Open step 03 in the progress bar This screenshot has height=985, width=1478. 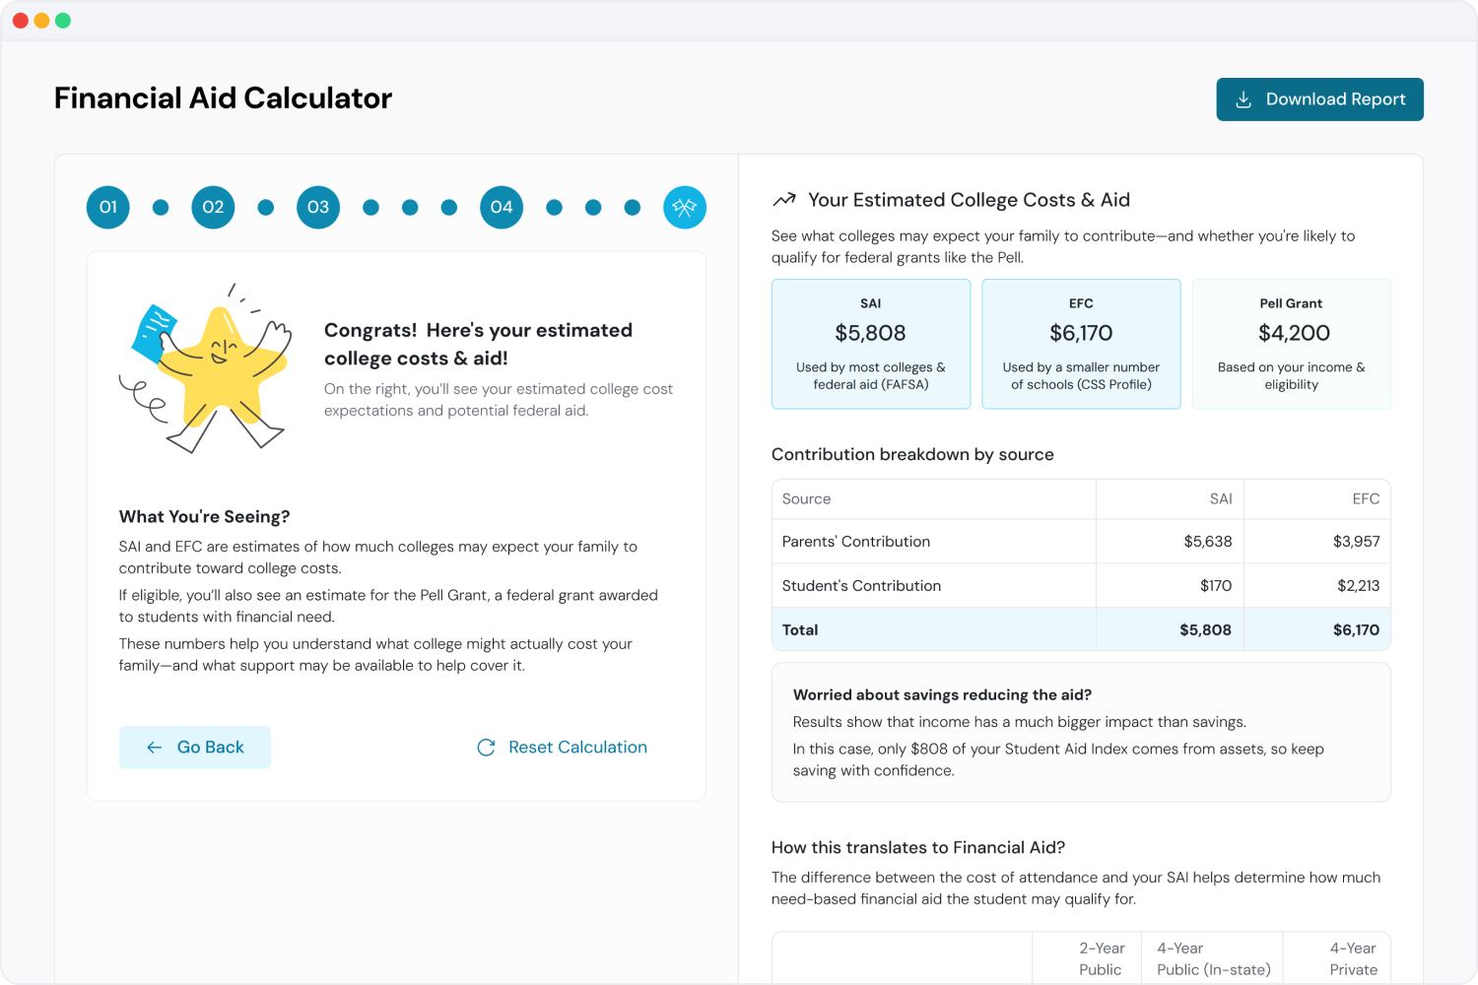(318, 207)
